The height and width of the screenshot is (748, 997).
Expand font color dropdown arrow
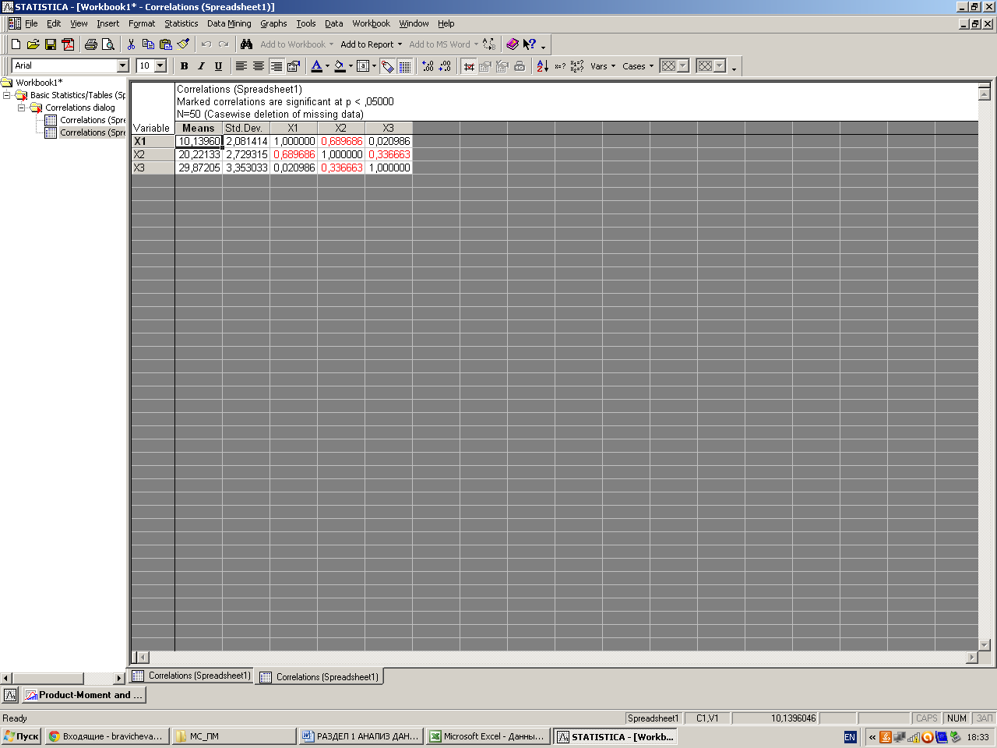pos(328,66)
